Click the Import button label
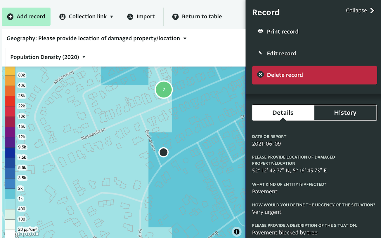Screen dimensions: 381x238 coord(146,17)
